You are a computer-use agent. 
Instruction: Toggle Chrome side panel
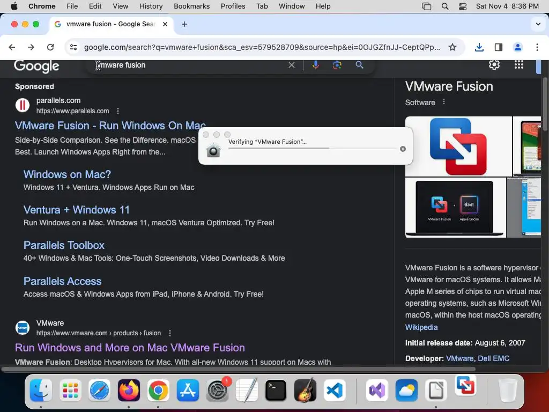(498, 47)
